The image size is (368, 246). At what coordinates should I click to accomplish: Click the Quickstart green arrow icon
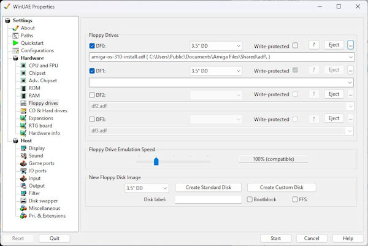point(15,43)
